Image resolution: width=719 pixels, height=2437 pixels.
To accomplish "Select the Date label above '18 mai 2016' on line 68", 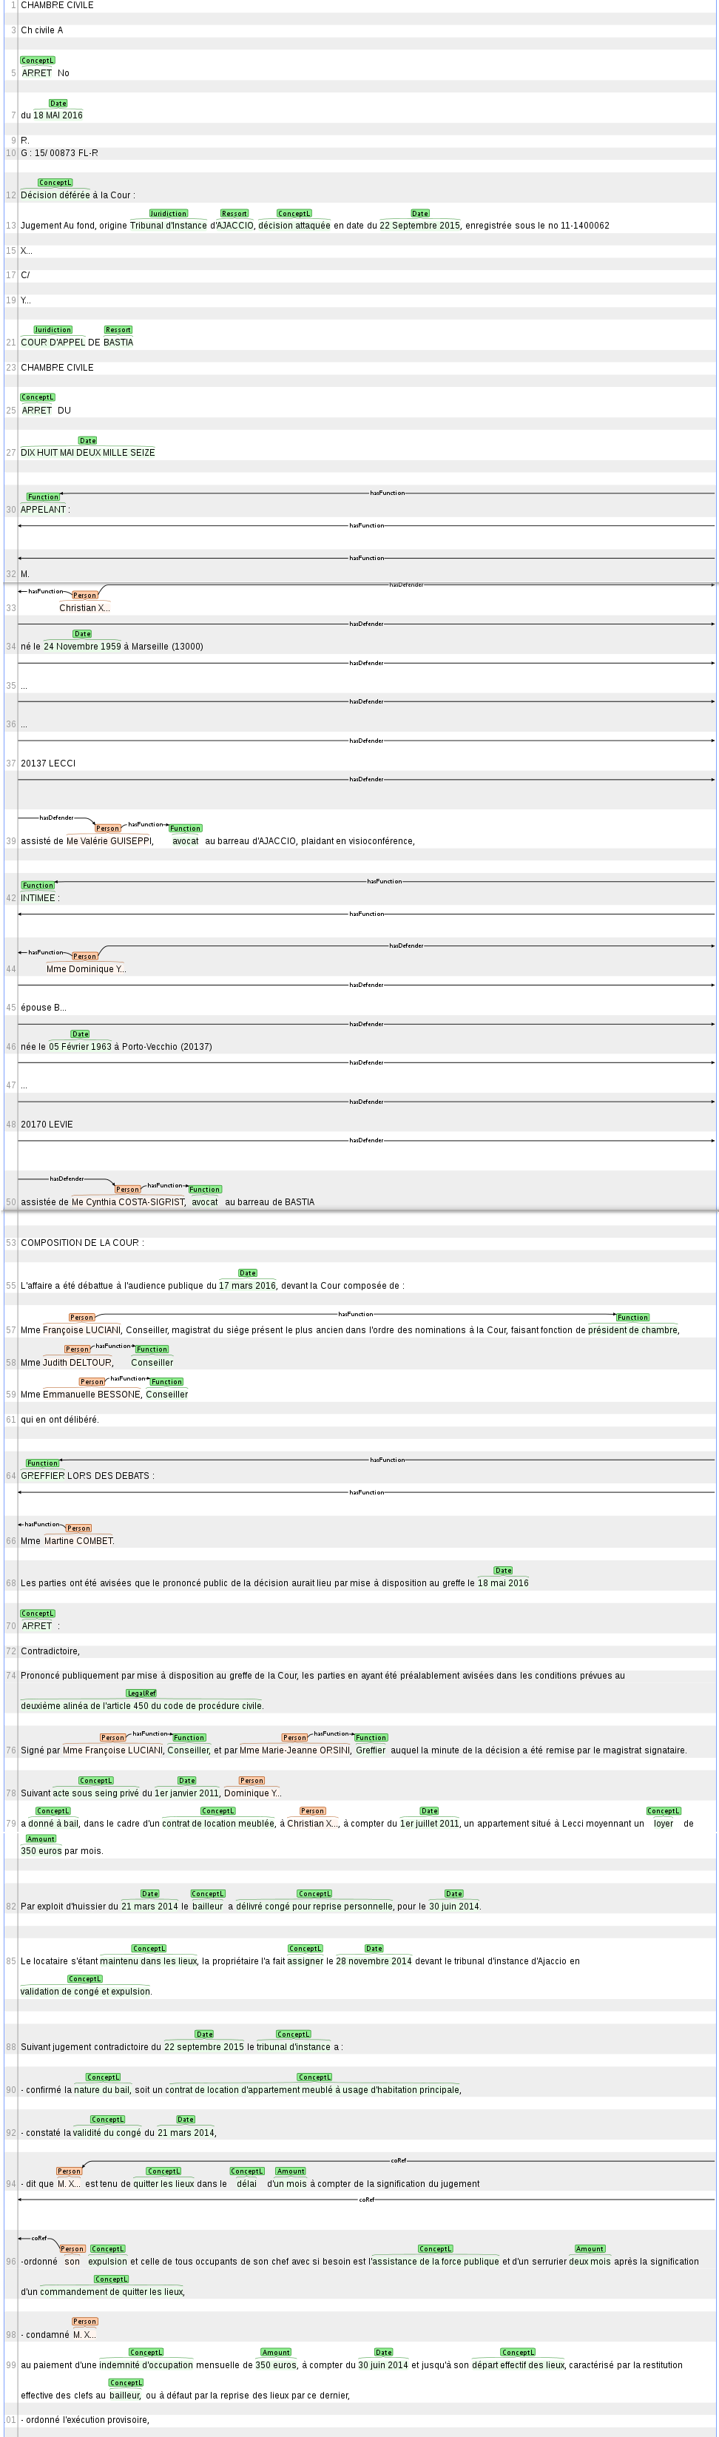I will pos(503,1571).
